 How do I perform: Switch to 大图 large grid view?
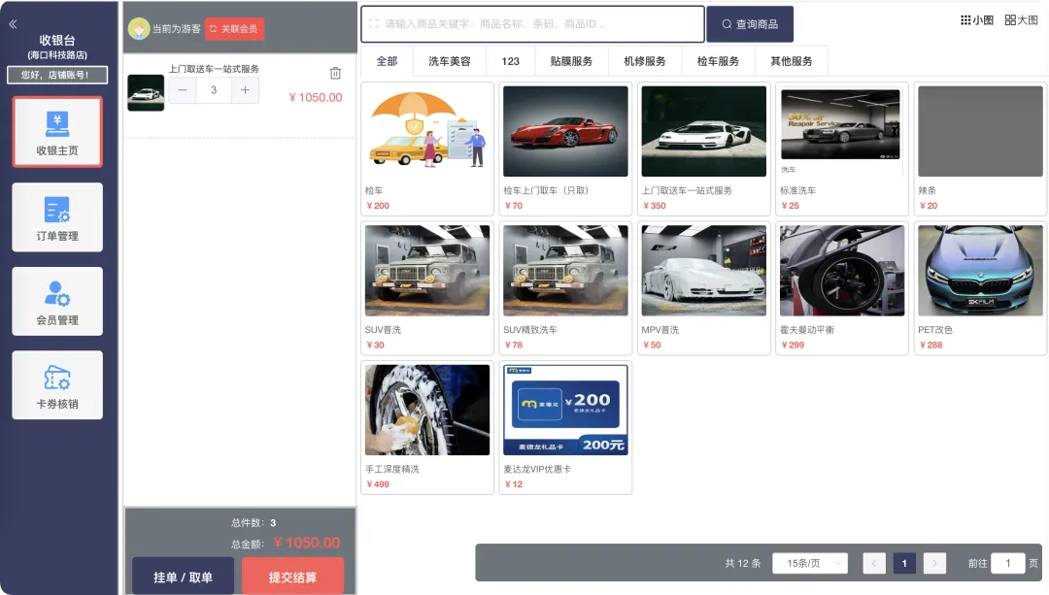(x=1021, y=20)
